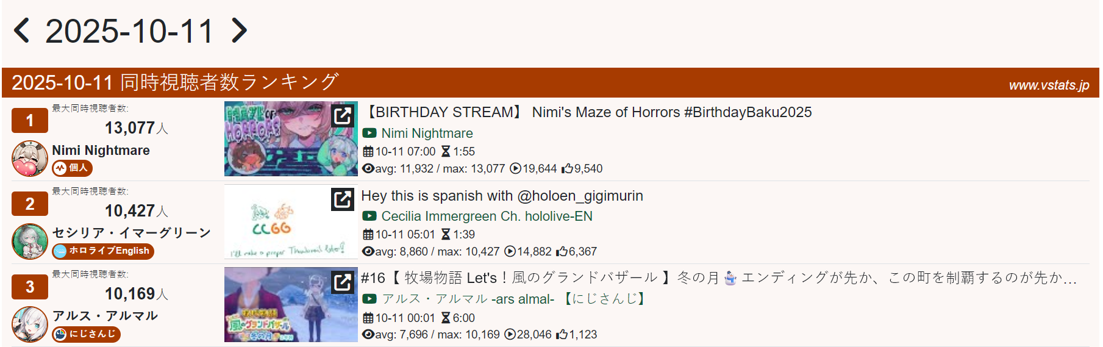Go to next date with right chevron
1103x347 pixels.
click(x=240, y=30)
